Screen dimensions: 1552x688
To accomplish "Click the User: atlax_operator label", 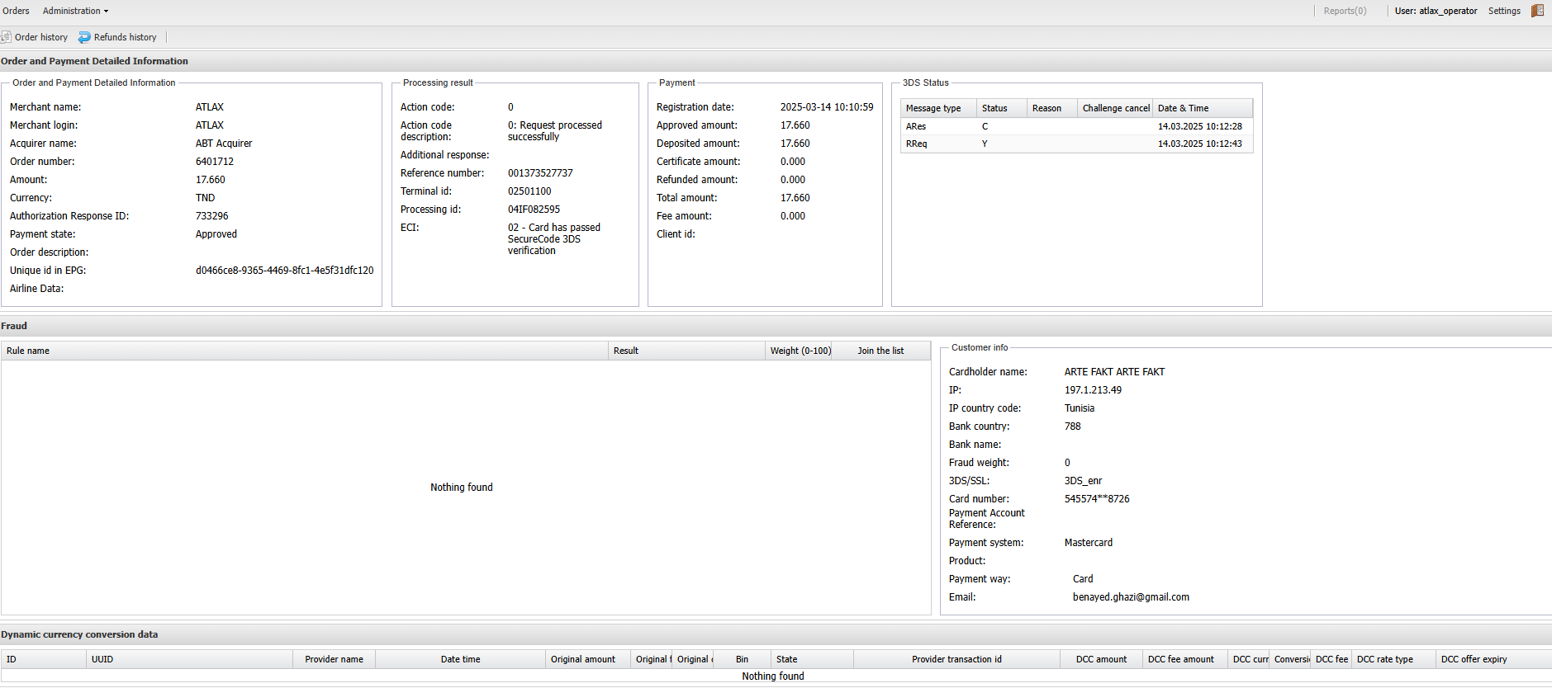I will tap(1436, 11).
